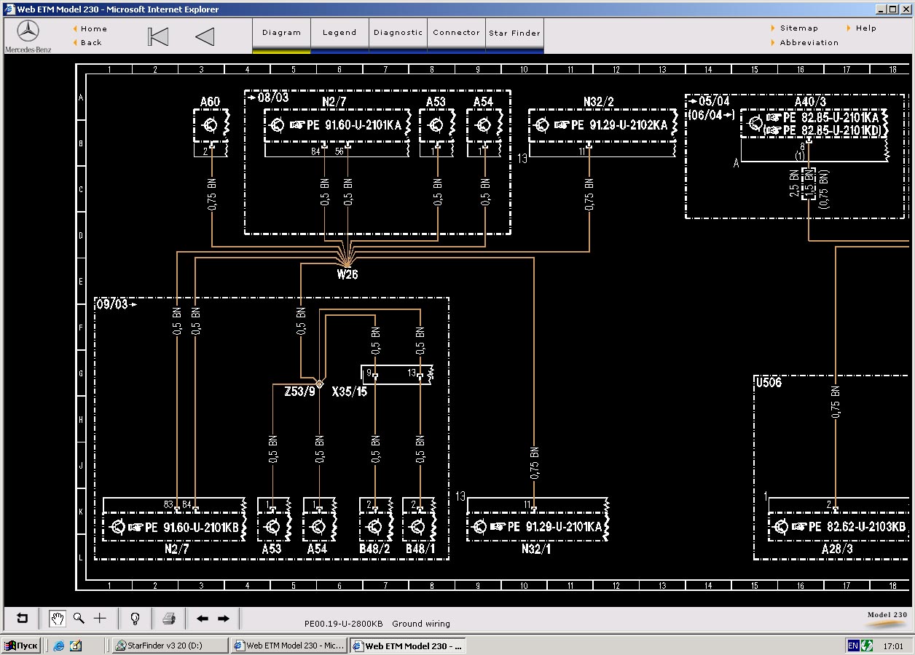Open the Sitemap link
This screenshot has width=915, height=655.
(x=798, y=28)
